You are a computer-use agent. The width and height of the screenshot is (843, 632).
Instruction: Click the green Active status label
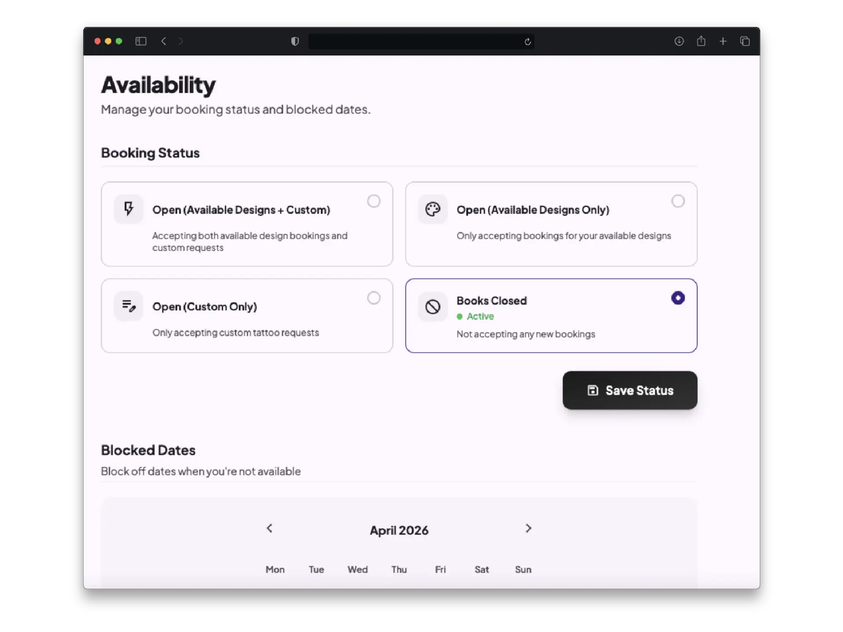(475, 316)
